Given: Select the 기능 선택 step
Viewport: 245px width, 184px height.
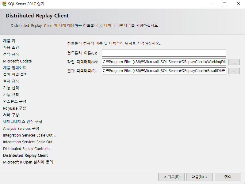Looking at the screenshot, I should click(11, 88).
